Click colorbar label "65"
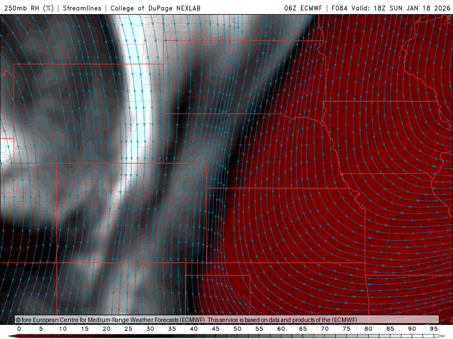 tap(303, 329)
